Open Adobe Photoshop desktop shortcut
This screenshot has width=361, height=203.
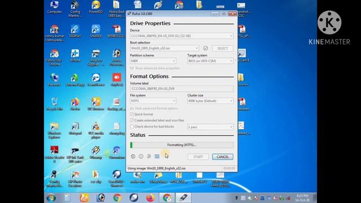(x=117, y=58)
